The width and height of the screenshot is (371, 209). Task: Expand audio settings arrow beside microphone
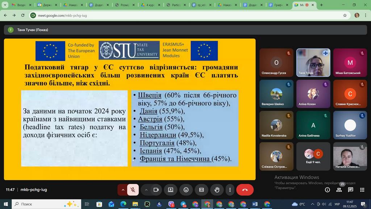coord(123,190)
